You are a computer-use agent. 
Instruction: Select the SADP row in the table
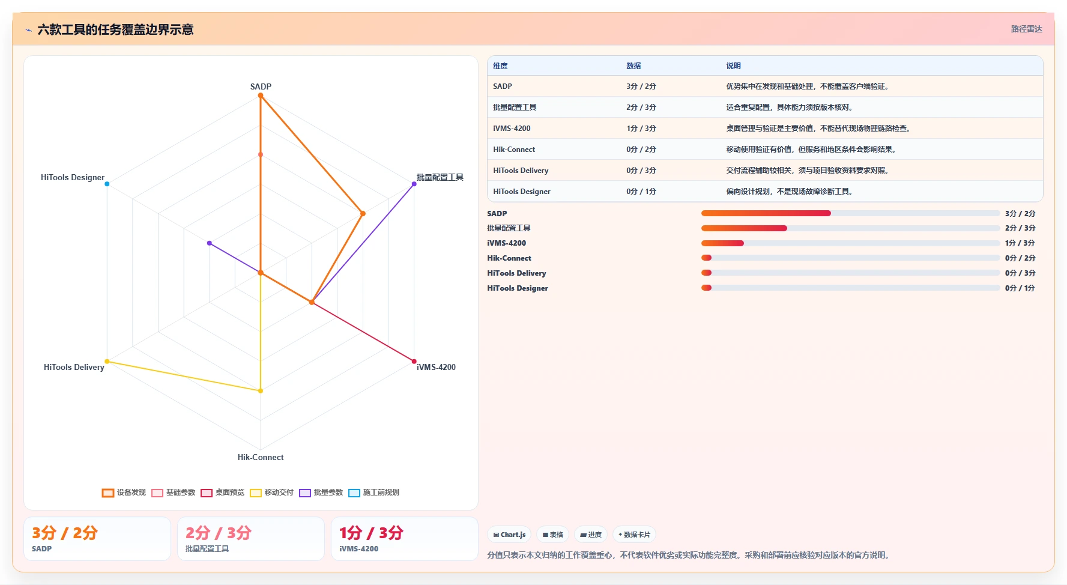(x=765, y=86)
